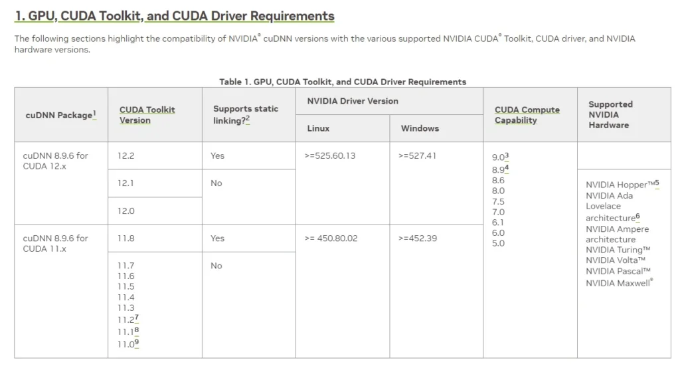Click the cuDNN 8.9.6 for CUDA 11.x cell

(x=55, y=243)
